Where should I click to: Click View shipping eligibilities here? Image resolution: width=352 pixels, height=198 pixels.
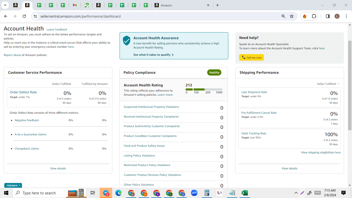tap(321, 152)
